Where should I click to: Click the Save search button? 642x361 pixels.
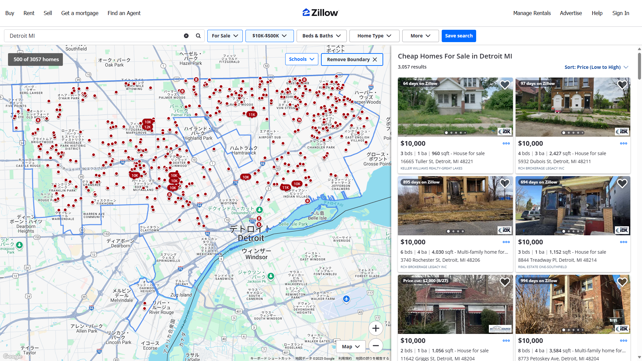coord(458,36)
